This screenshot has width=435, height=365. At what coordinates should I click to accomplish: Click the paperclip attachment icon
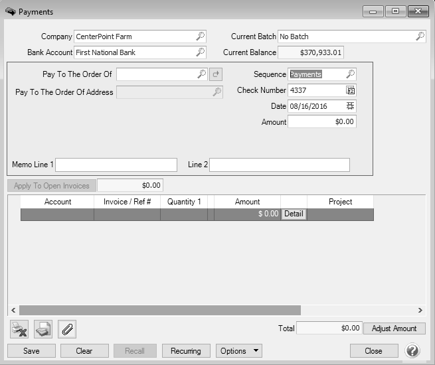(67, 328)
